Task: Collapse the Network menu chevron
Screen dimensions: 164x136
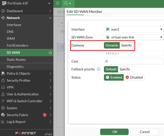Action: pos(50,18)
